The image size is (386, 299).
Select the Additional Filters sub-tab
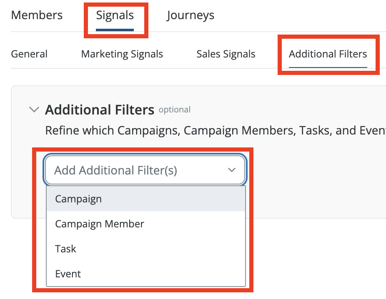(328, 54)
